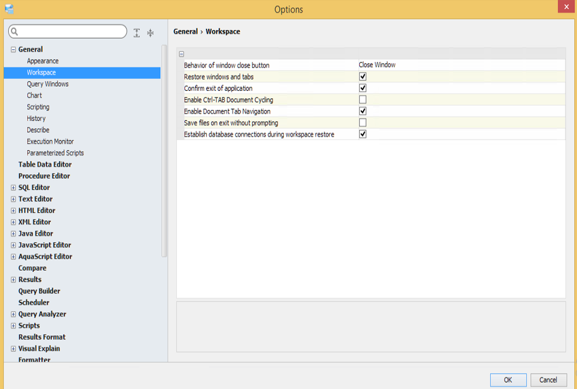
Task: Select Query Windows in options tree
Action: [x=47, y=84]
